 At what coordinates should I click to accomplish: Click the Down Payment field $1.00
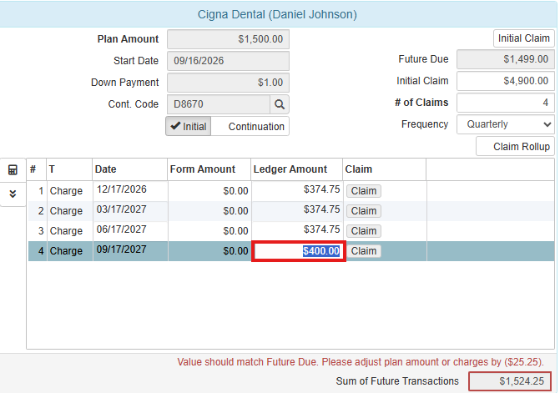pyautogui.click(x=228, y=83)
